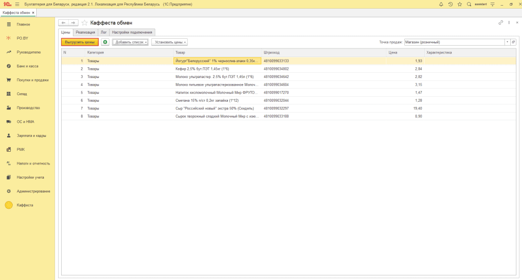Select Сырок творожный сладкий row
Viewport: 522px width, 280px height.
coord(289,117)
